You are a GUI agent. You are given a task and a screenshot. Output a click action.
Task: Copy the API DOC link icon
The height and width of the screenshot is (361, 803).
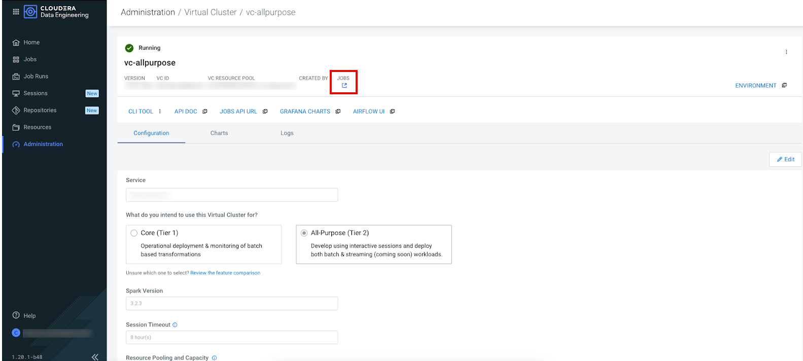point(205,112)
